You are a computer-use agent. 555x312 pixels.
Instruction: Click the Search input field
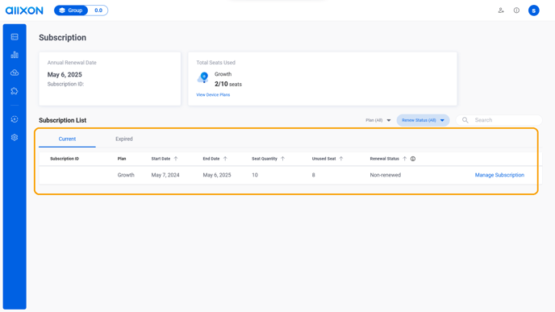click(x=499, y=120)
